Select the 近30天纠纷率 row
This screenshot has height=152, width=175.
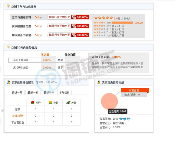(x=46, y=68)
